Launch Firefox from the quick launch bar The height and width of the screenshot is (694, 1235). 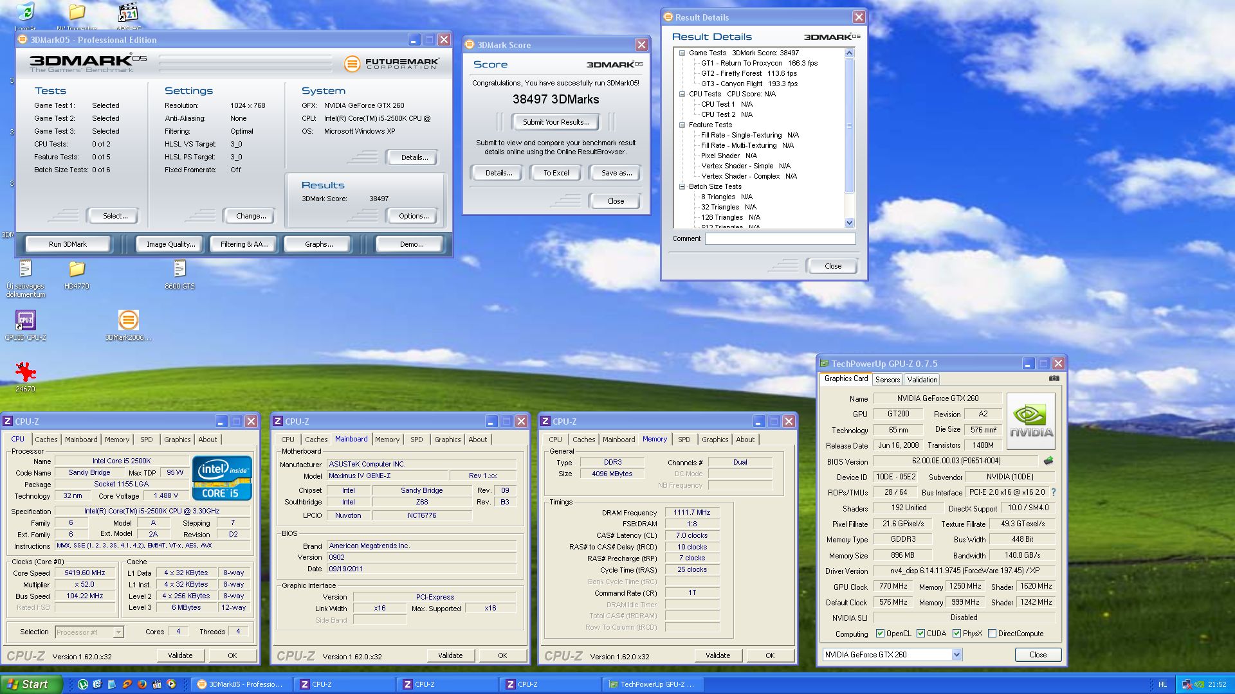pyautogui.click(x=142, y=684)
